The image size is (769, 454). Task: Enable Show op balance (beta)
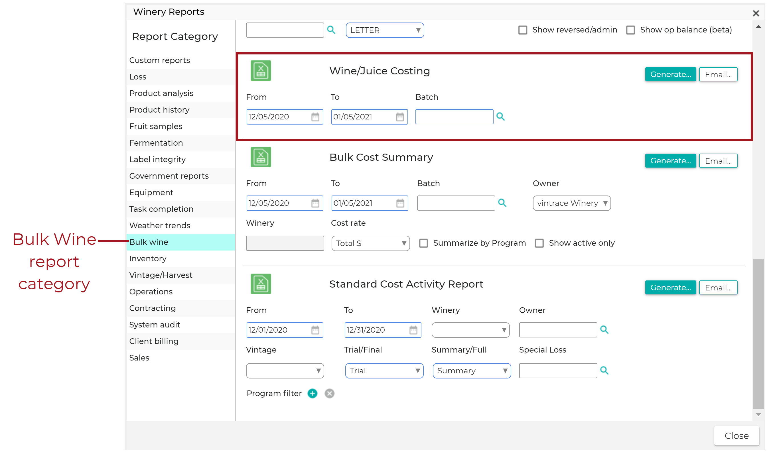click(x=630, y=30)
